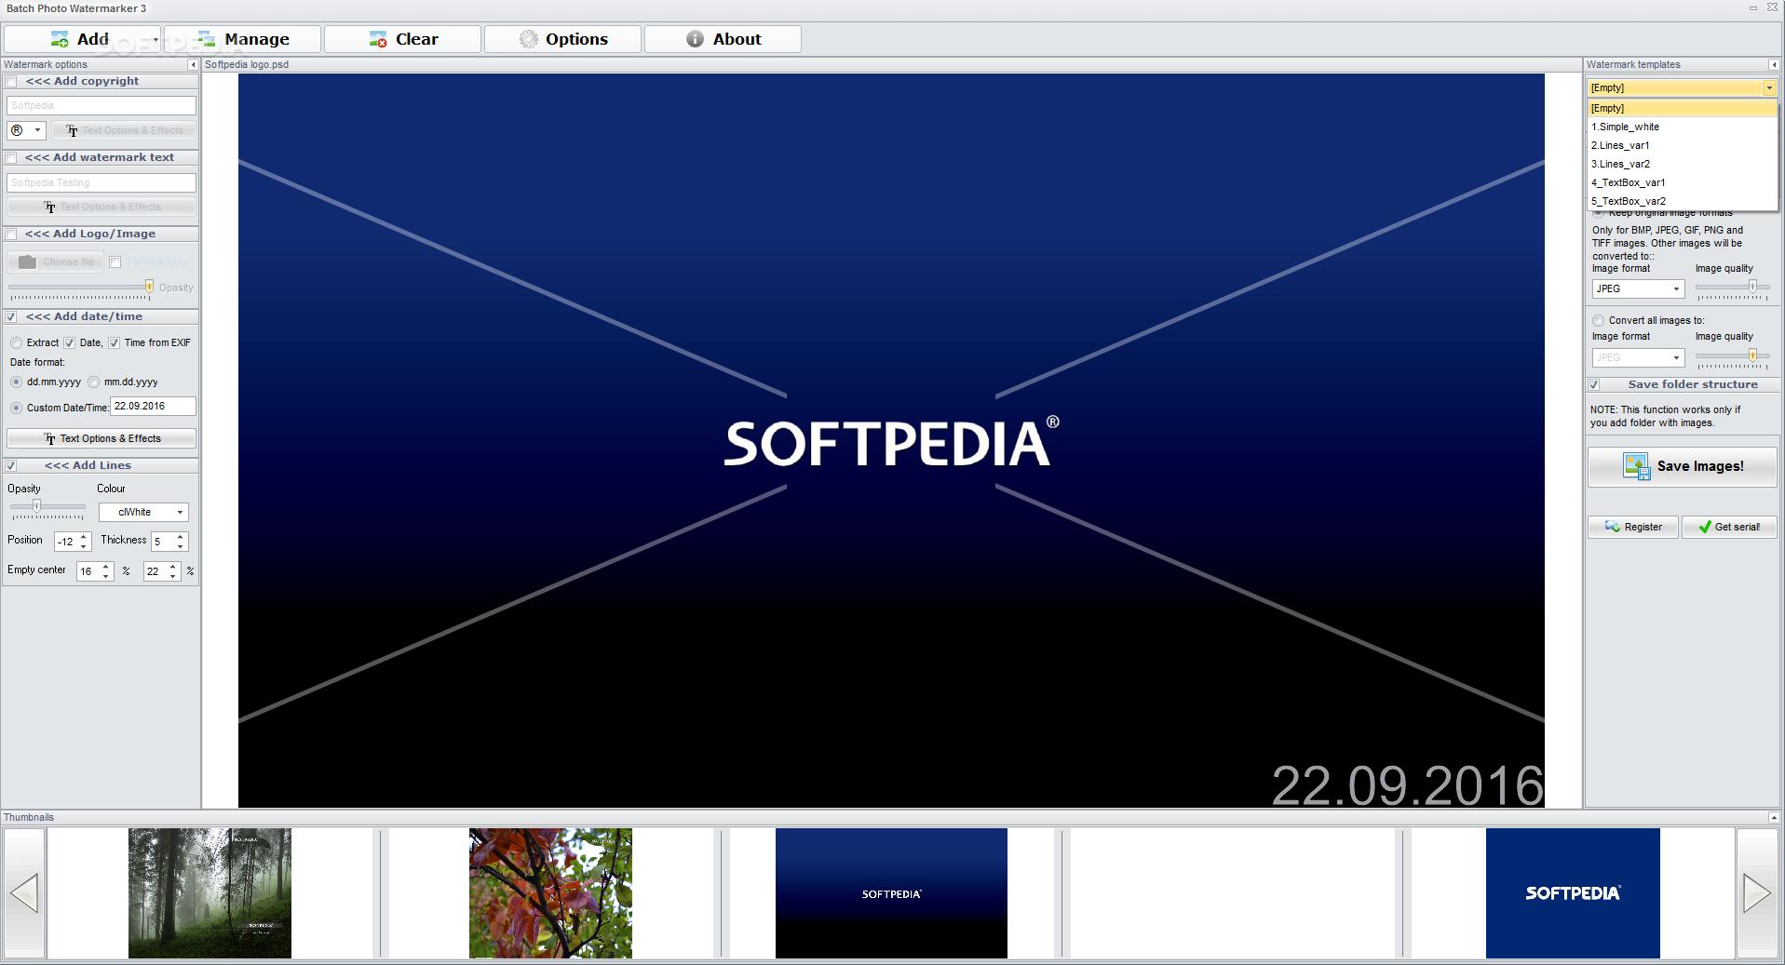Collapse the Watermark options panel arrow
This screenshot has width=1785, height=965.
[x=193, y=65]
